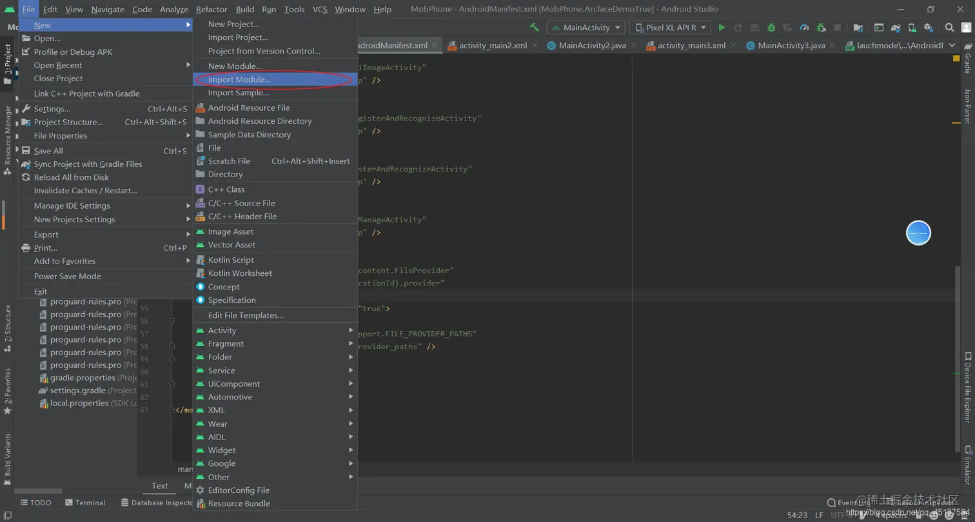
Task: Show hidden editor tabs chevron
Action: (x=950, y=46)
